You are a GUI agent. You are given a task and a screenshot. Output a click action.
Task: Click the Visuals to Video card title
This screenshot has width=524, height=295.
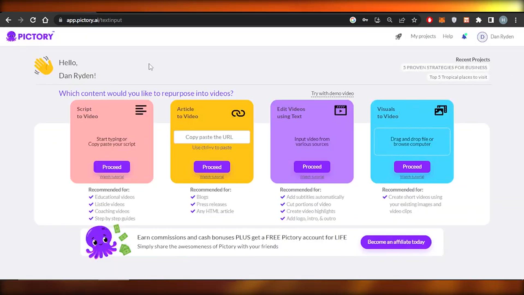tap(388, 113)
